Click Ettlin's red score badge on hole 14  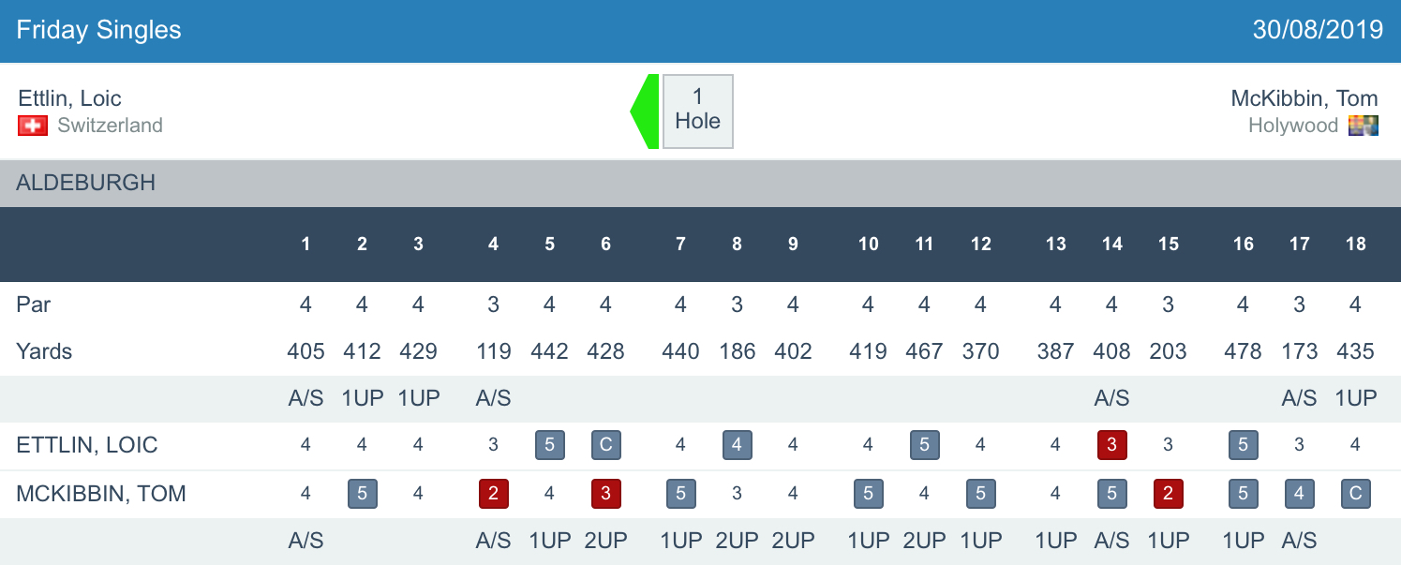(x=1111, y=445)
